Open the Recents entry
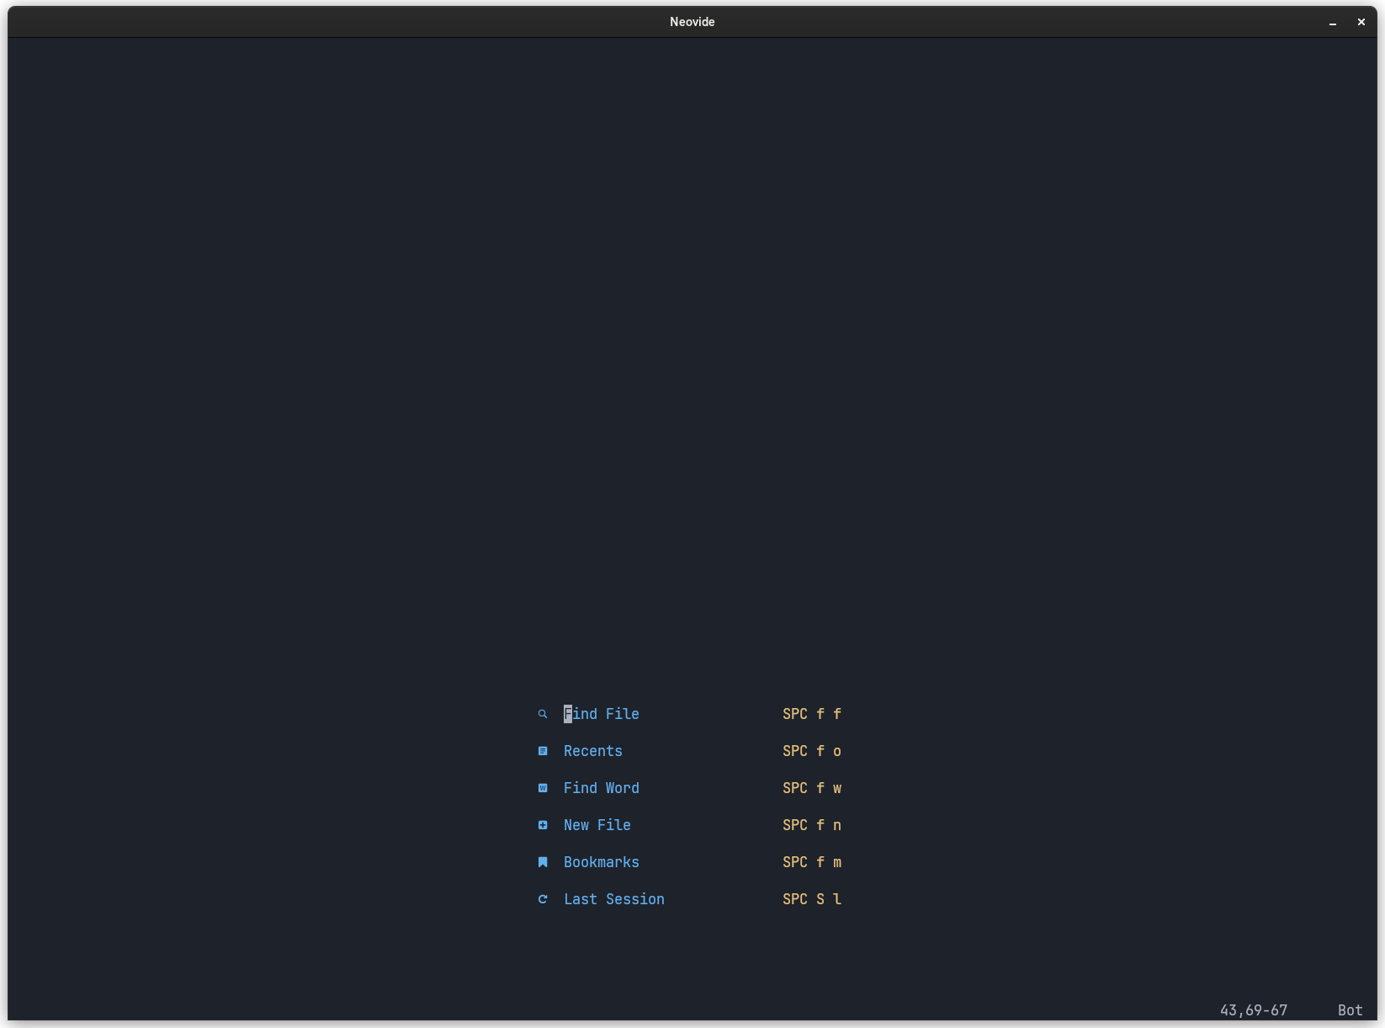The width and height of the screenshot is (1385, 1028). pyautogui.click(x=592, y=751)
